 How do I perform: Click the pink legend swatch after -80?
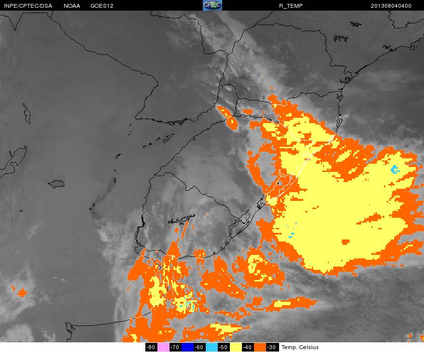tap(163, 347)
